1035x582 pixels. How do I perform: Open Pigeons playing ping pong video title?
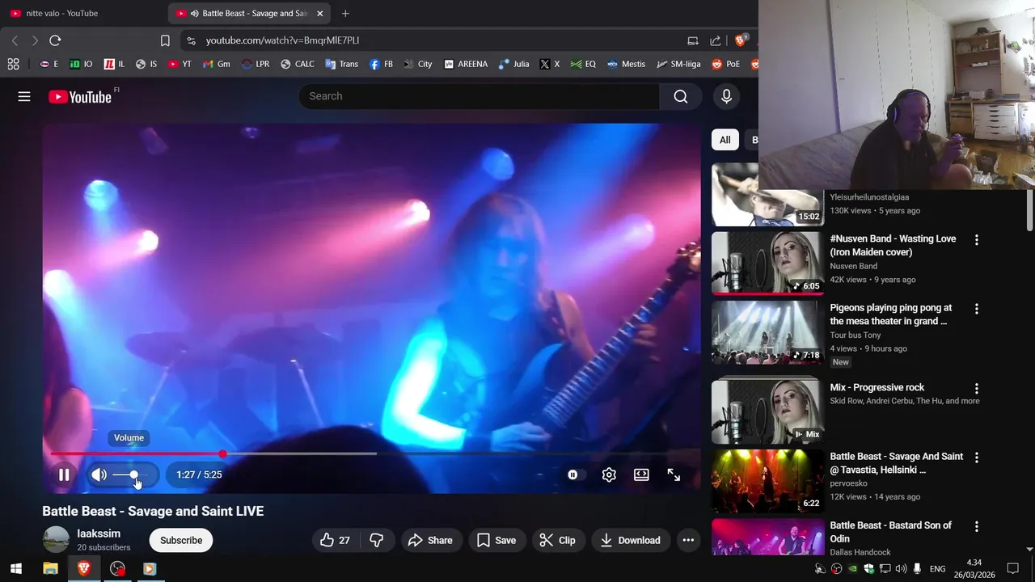pyautogui.click(x=890, y=314)
